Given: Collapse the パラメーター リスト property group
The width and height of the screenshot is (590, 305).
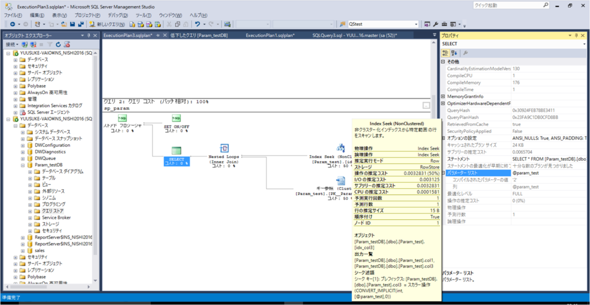Looking at the screenshot, I should 443,173.
